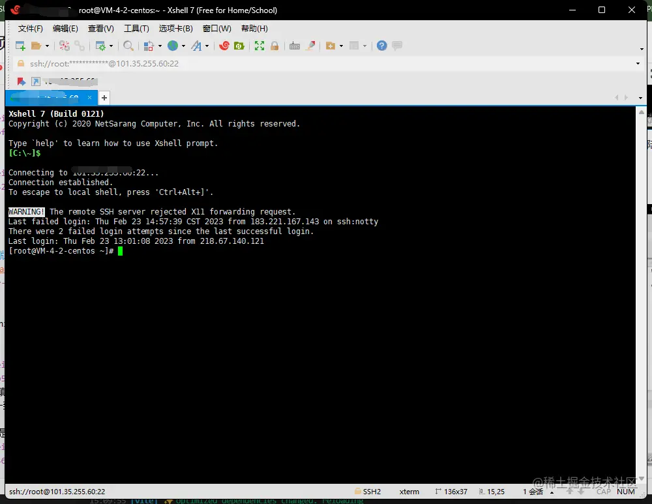
Task: Click the highlighted WARNING! text in terminal
Action: point(27,212)
